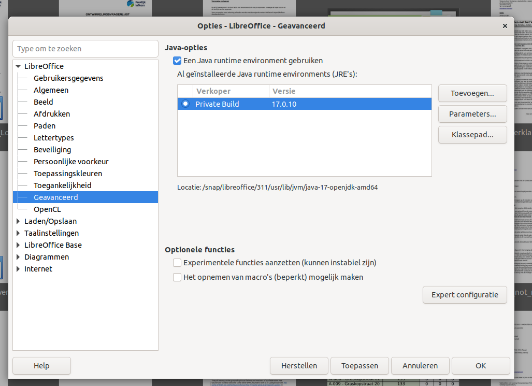Select the Private Build JRE radio button
The width and height of the screenshot is (532, 386).
(x=185, y=104)
